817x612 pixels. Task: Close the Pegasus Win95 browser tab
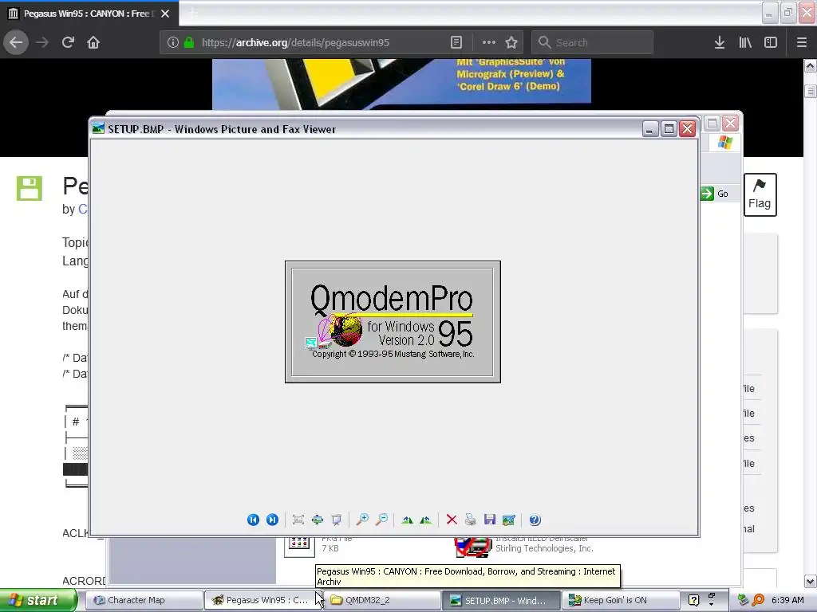165,14
